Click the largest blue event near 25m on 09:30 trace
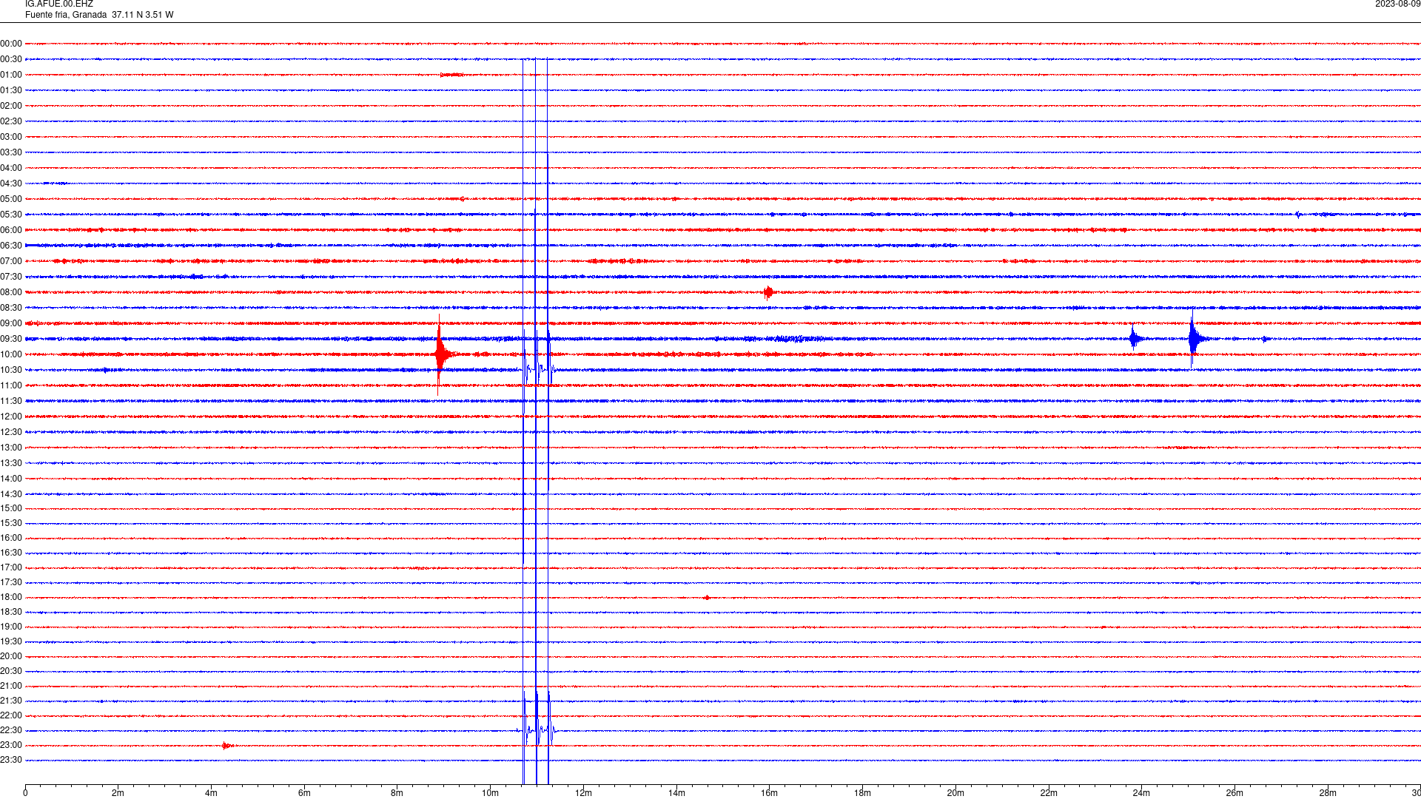This screenshot has width=1421, height=799. pyautogui.click(x=1193, y=339)
